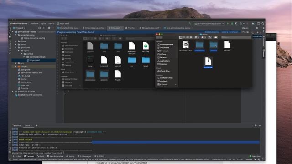Collapse the conf.d folder in tree
Image resolution: width=292 pixels, height=164 pixels.
[x=21, y=54]
